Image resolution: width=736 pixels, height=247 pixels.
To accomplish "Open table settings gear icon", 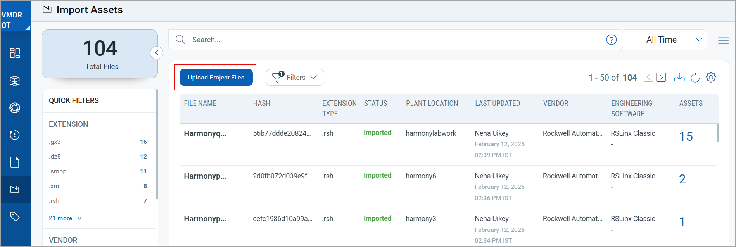I will pos(711,78).
